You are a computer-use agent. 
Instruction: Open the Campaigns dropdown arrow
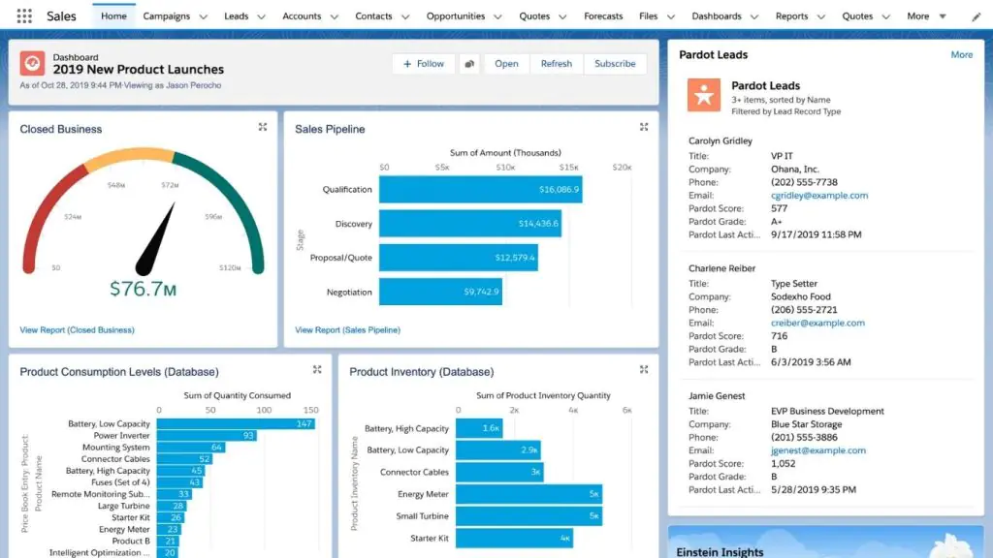(203, 15)
